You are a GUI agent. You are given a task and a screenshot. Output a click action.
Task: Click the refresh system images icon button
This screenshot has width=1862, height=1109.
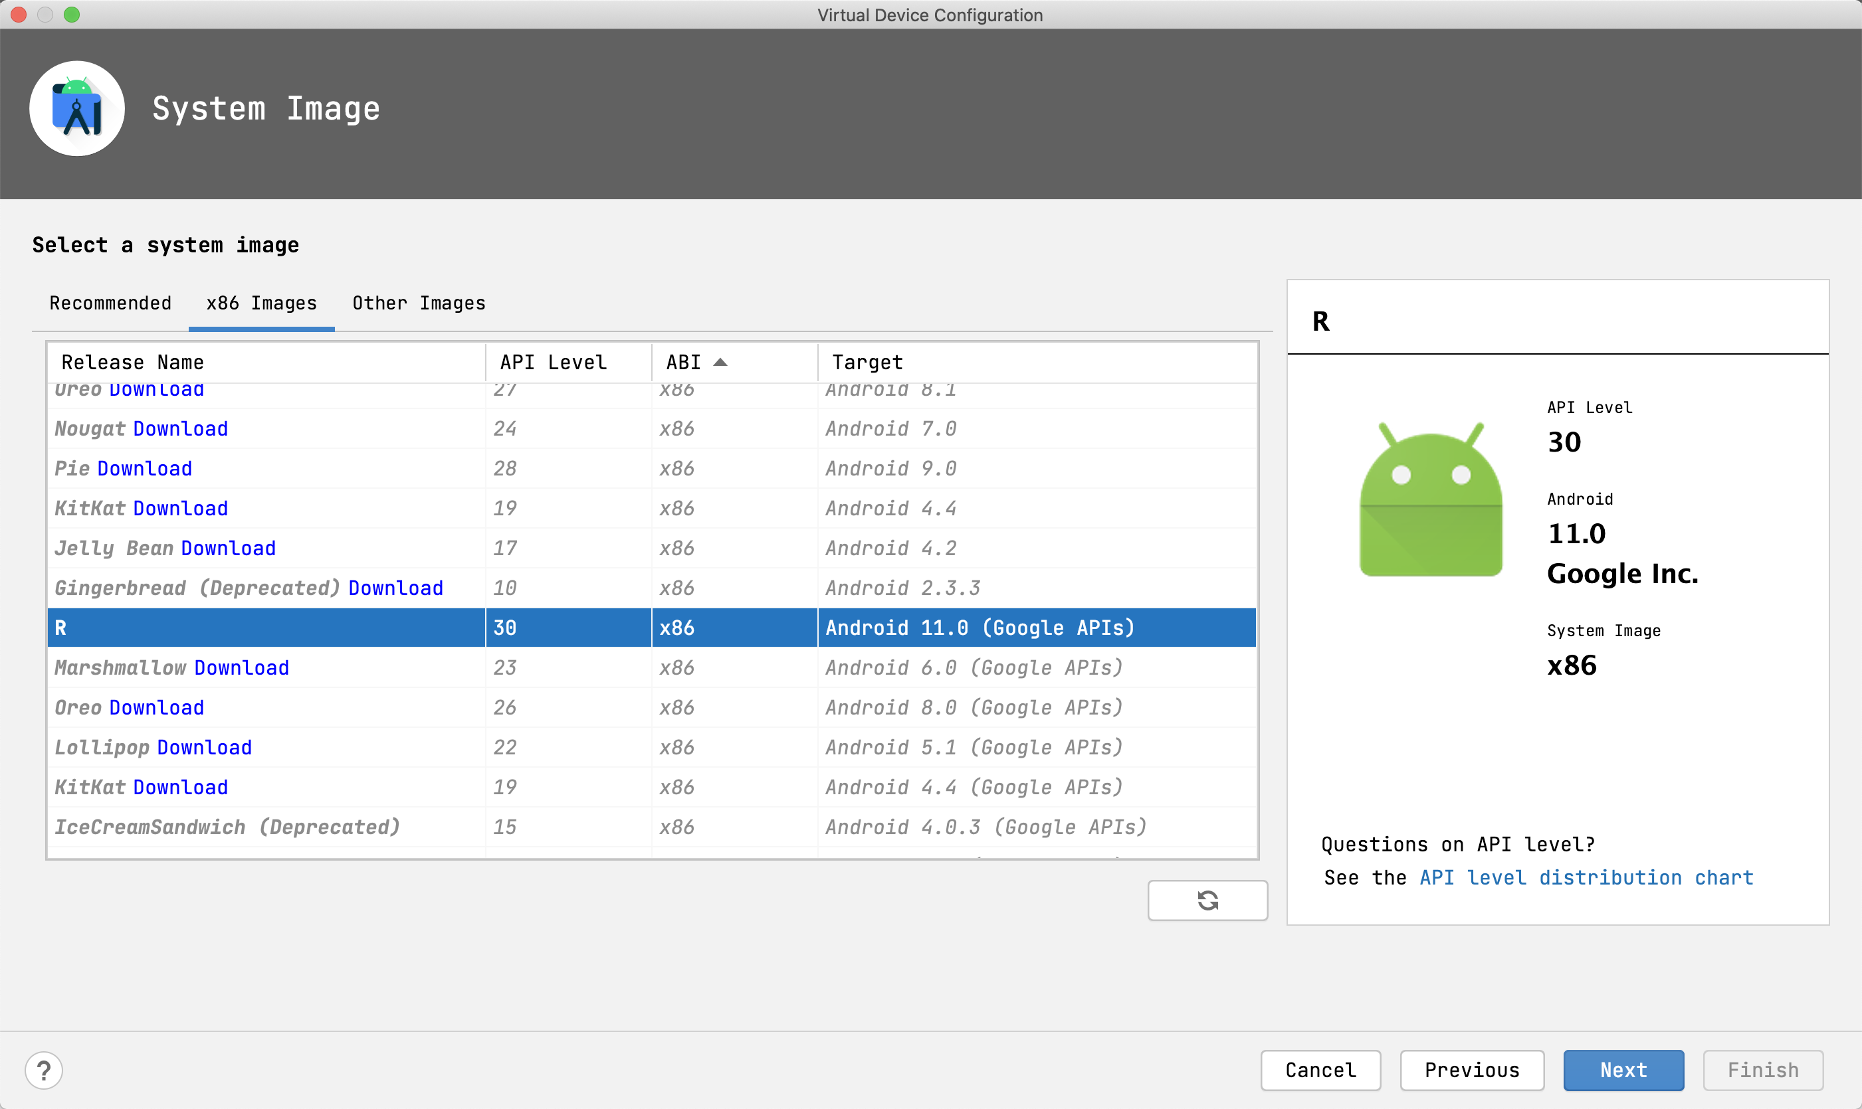click(1207, 900)
